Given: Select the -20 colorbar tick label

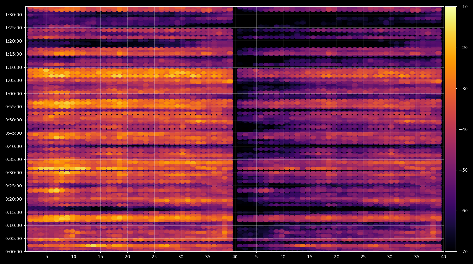Looking at the screenshot, I should [x=463, y=48].
